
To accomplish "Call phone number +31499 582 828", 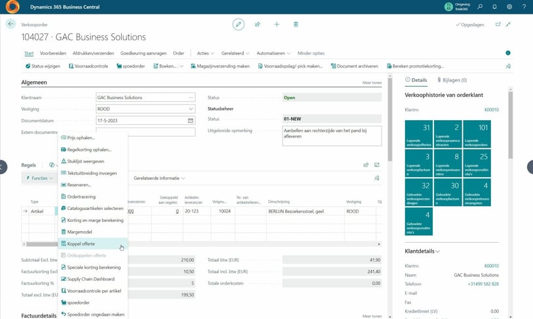I will tap(483, 284).
